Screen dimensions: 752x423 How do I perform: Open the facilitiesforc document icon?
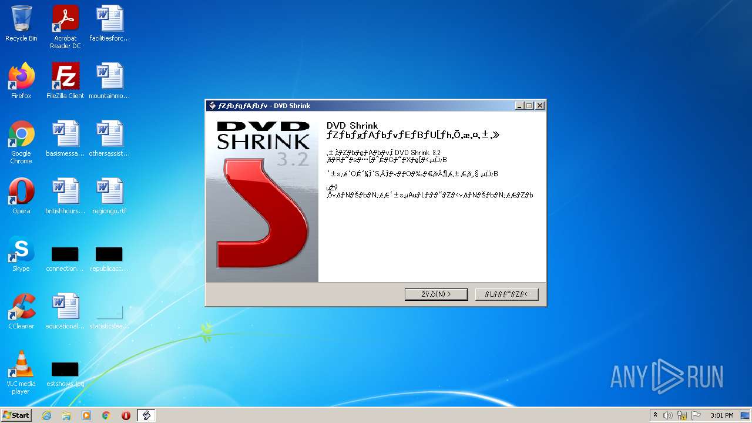pos(109,23)
